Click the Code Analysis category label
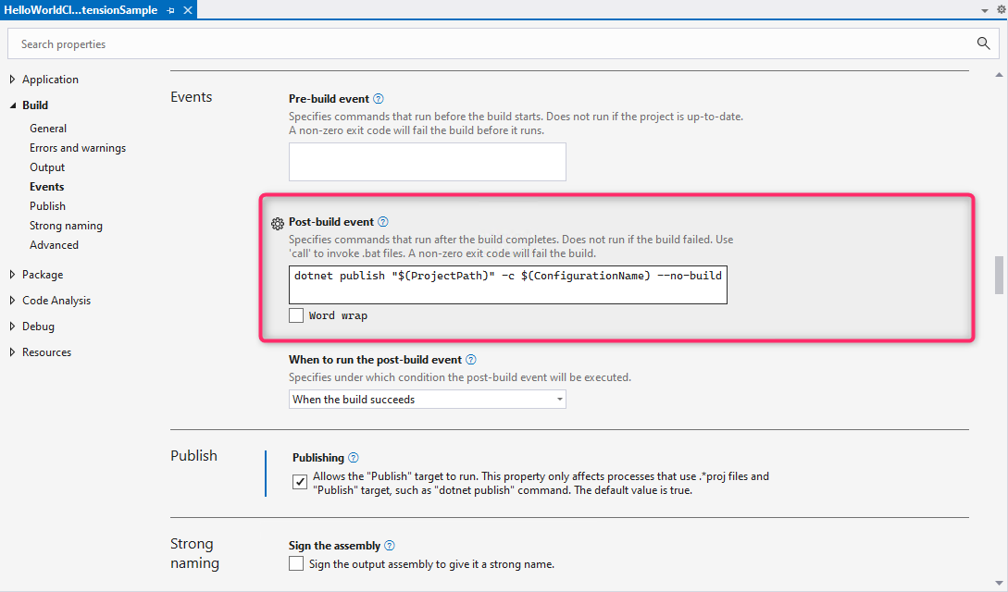 [56, 301]
